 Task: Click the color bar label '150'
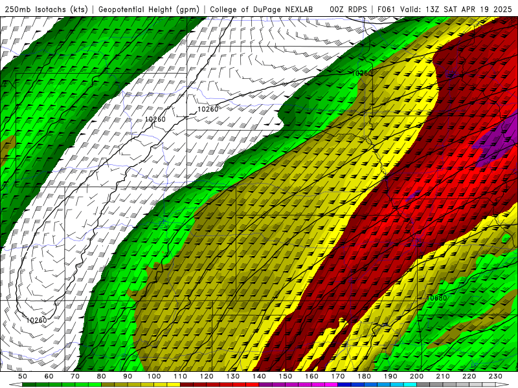point(286,376)
